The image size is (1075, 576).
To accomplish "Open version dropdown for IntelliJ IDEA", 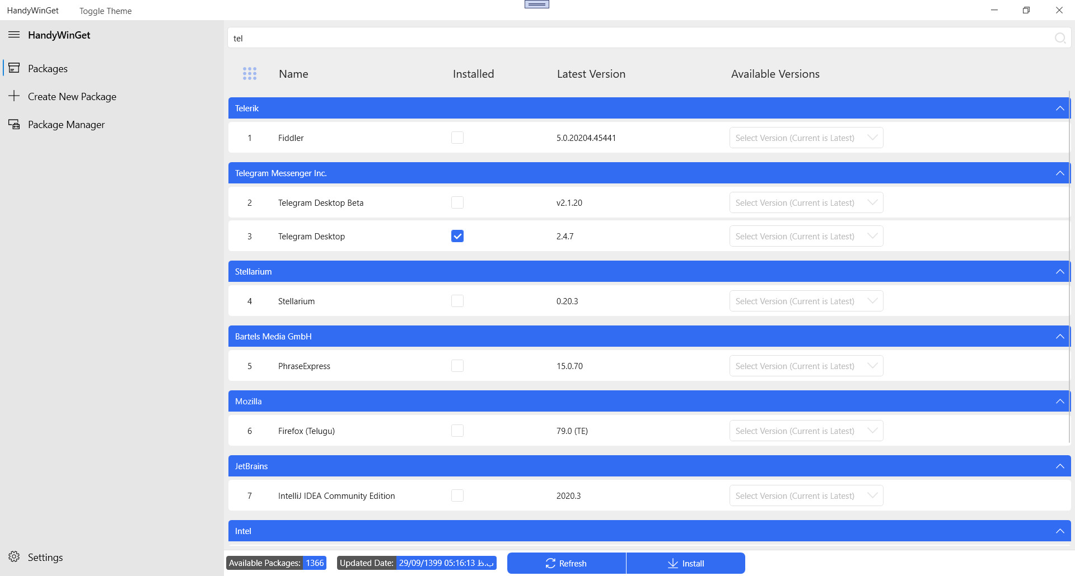I will [806, 495].
